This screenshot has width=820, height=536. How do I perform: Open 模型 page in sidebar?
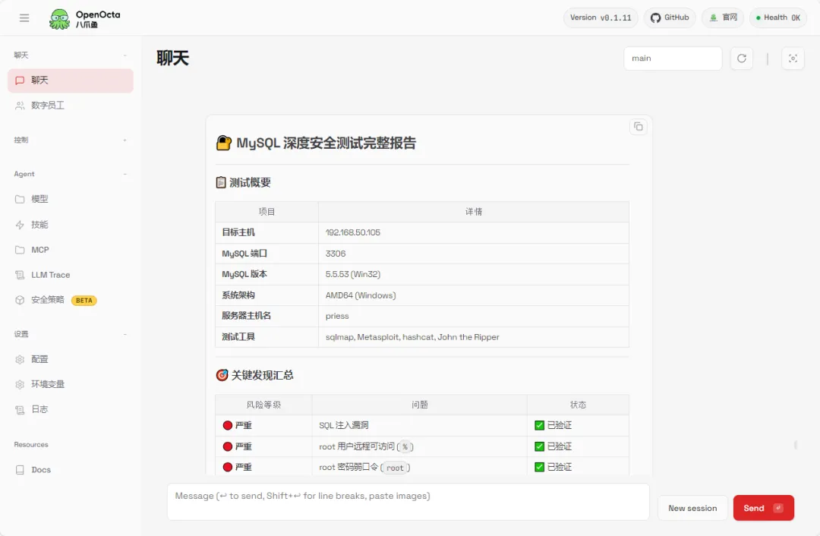click(71, 199)
